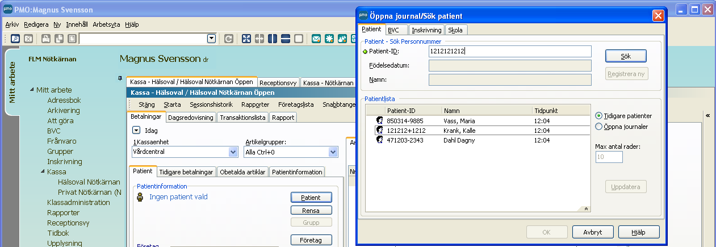Screen dimensions: 716x247
Task: Open the Kassaenhet Vårdcentral dropdown
Action: [x=233, y=152]
